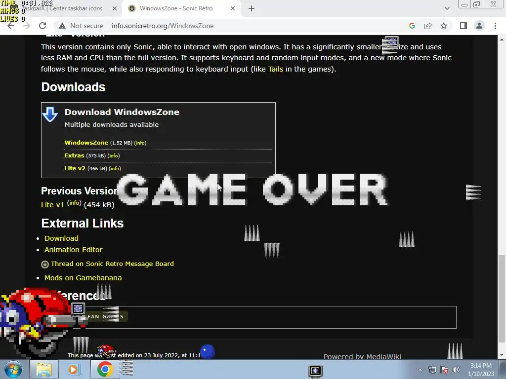Click the Chrome taskbar icon
Image resolution: width=506 pixels, height=379 pixels.
click(105, 370)
